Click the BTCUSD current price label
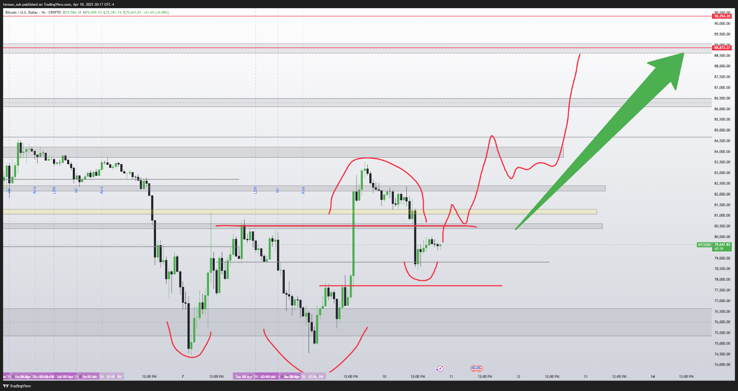738x391 pixels. tap(704, 245)
